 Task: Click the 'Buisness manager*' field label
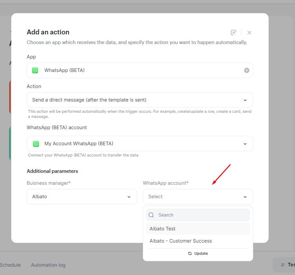click(49, 183)
